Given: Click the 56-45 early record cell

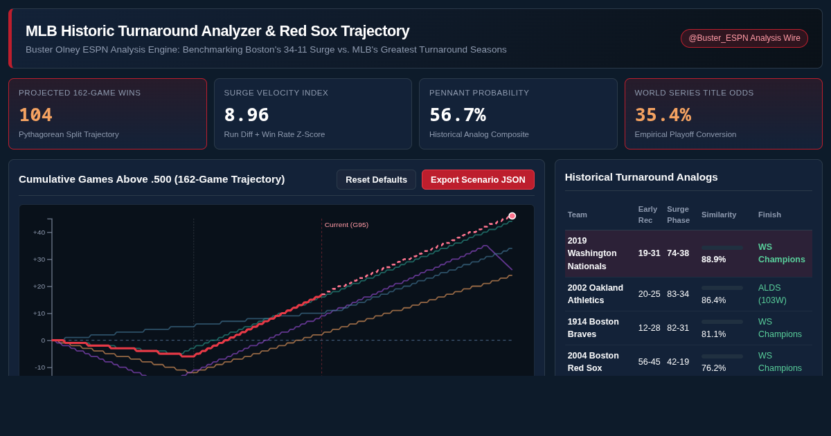Looking at the screenshot, I should tap(650, 362).
